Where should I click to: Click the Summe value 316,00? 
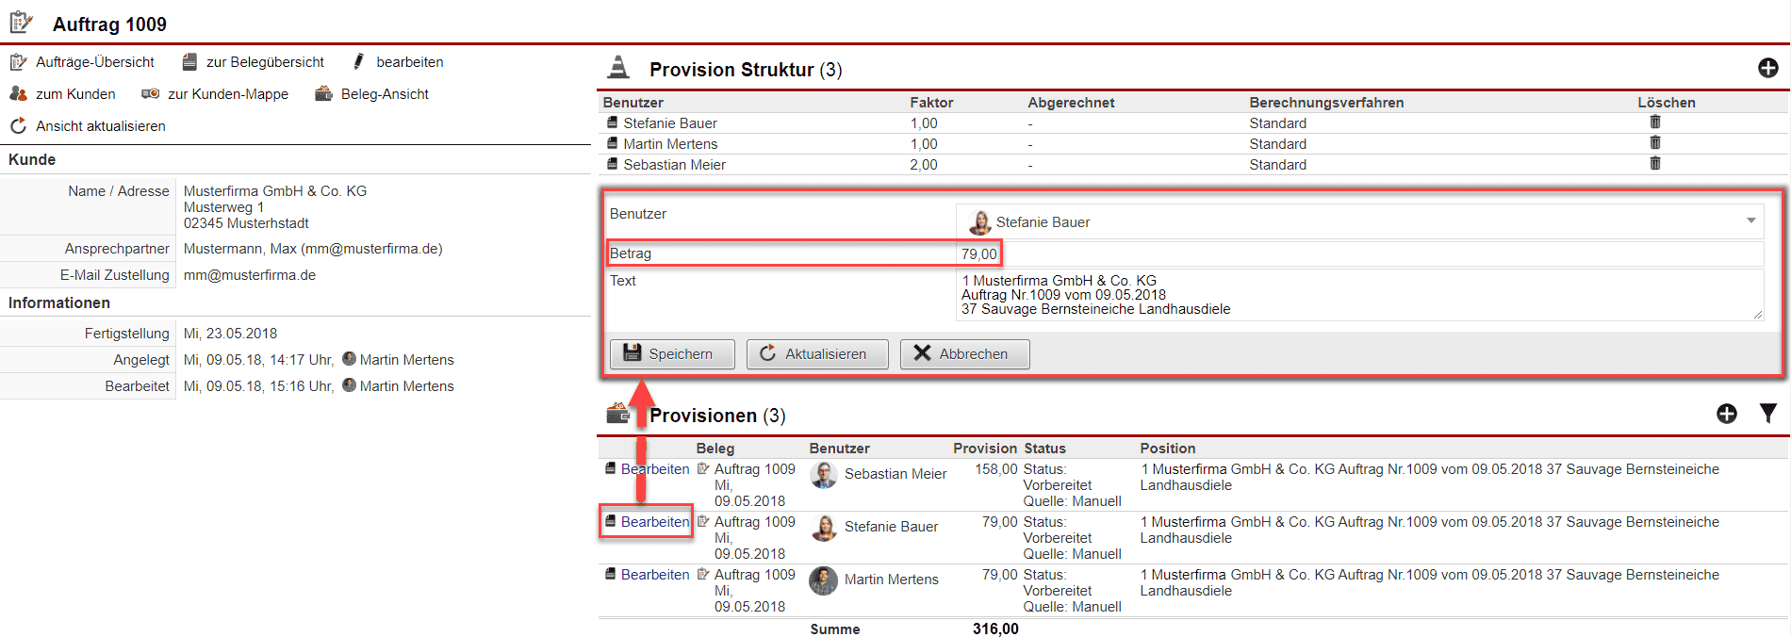pyautogui.click(x=995, y=629)
